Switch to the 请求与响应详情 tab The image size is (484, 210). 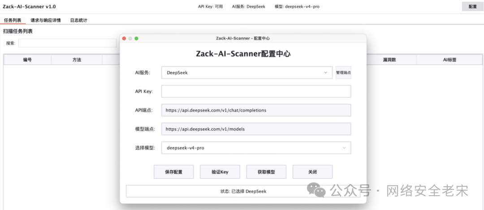[46, 20]
